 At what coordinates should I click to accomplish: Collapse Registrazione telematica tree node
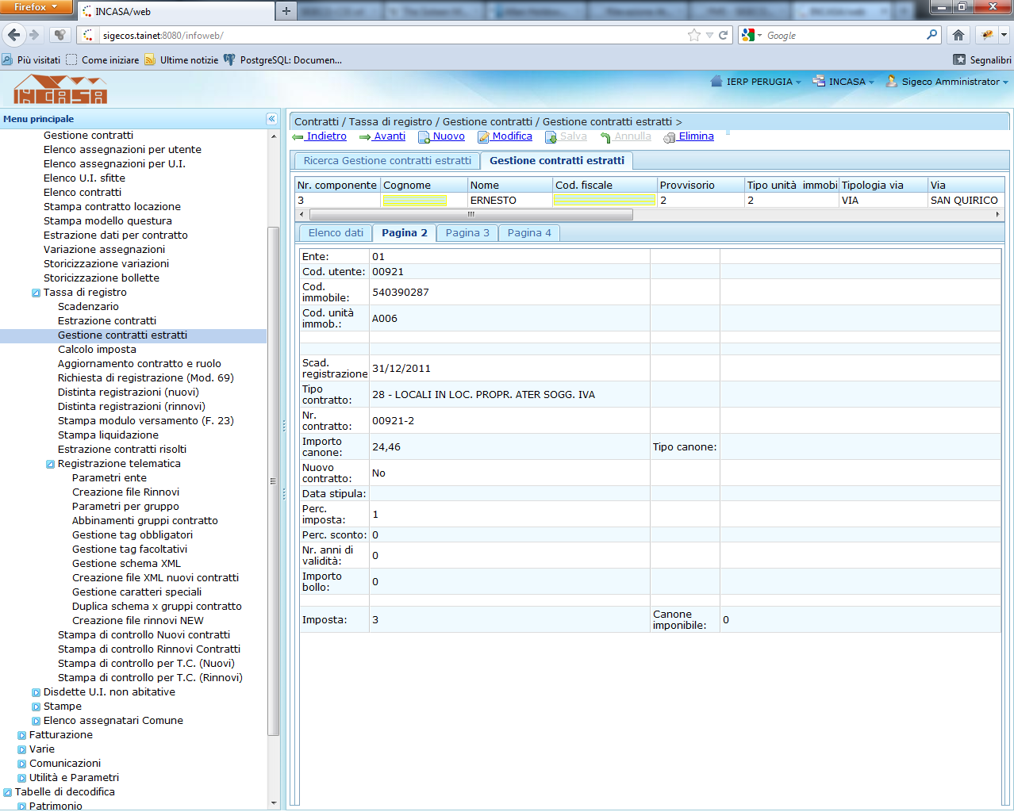50,464
